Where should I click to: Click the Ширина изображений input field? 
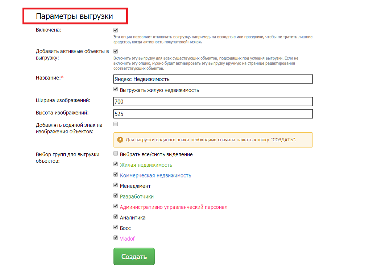click(213, 101)
